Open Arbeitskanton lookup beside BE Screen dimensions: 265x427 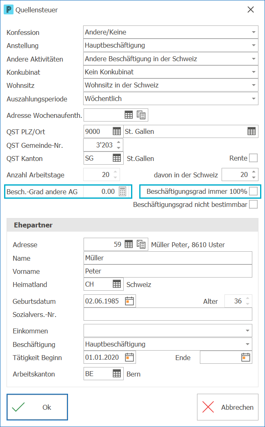click(x=117, y=374)
